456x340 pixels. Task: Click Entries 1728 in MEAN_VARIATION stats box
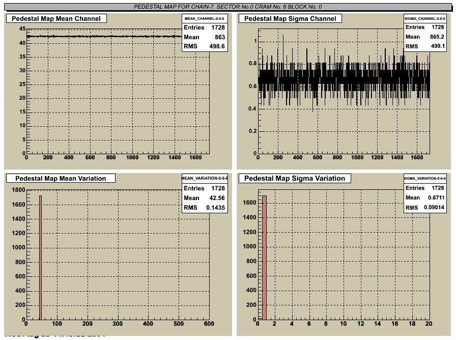205,188
